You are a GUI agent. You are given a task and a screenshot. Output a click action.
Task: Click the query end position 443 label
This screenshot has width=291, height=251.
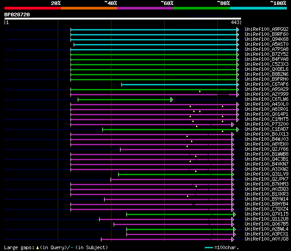(x=235, y=22)
